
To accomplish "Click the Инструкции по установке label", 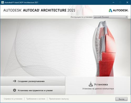I will (82, 17).
